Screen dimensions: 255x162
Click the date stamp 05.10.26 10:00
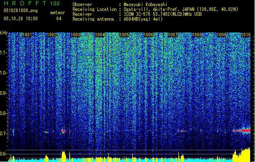coord(21,19)
